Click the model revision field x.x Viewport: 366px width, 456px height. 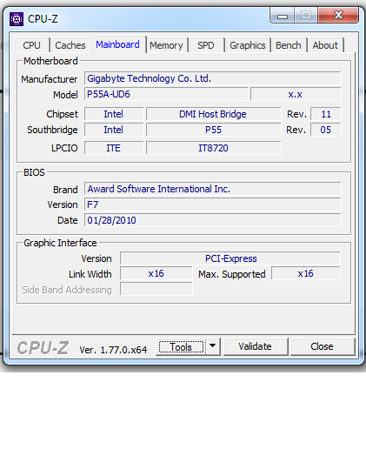tap(296, 94)
